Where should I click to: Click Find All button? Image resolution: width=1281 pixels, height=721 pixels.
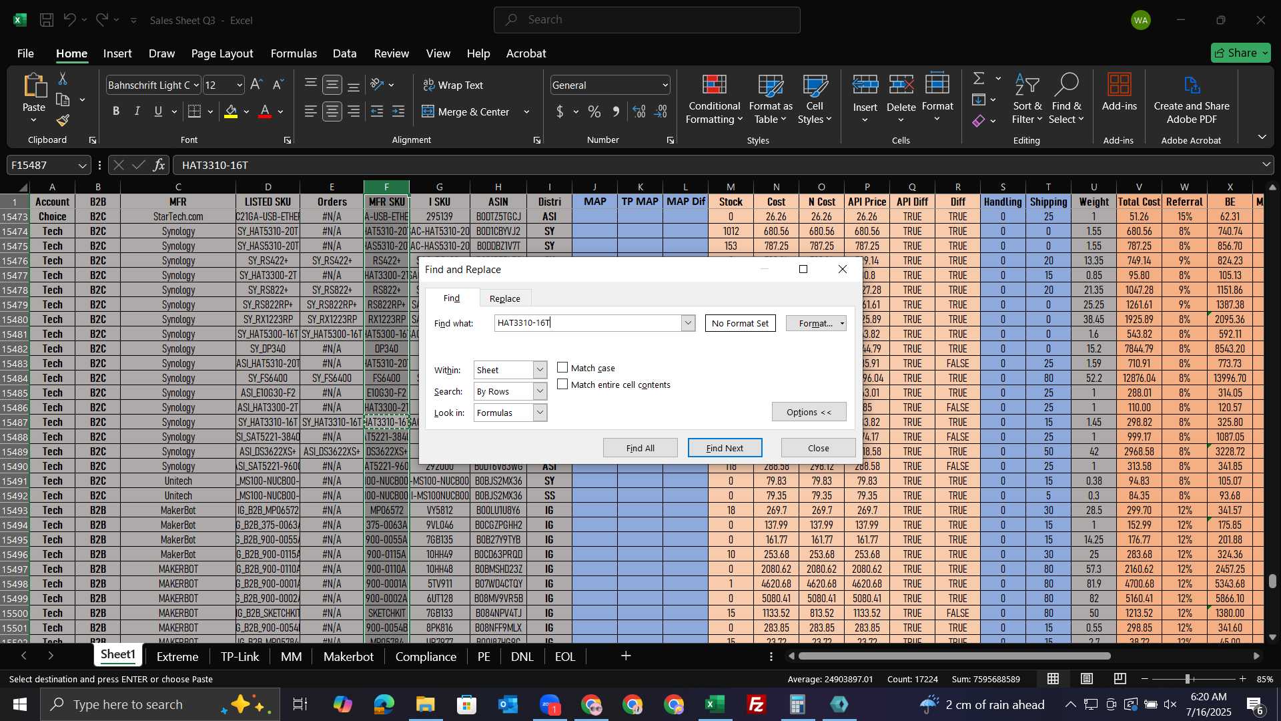[640, 448]
